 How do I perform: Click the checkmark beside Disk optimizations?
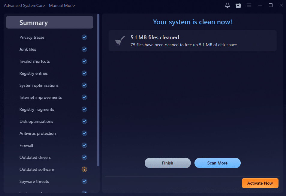pyautogui.click(x=84, y=121)
